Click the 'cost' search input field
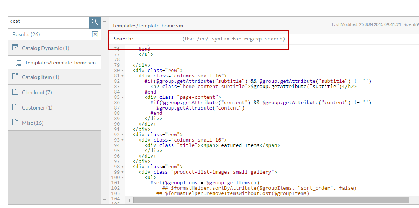Screen dimensions: 419x208 pos(49,23)
